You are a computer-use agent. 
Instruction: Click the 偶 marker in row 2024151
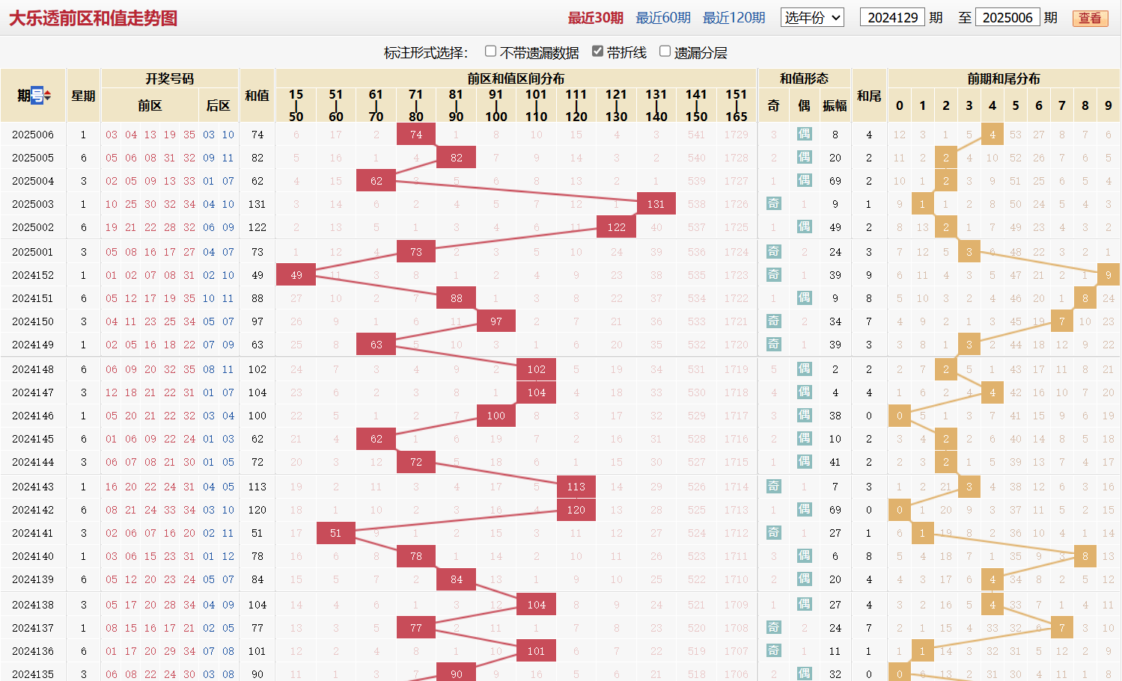click(x=805, y=298)
